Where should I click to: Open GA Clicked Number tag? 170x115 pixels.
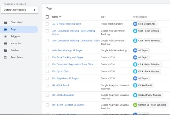click(x=63, y=95)
